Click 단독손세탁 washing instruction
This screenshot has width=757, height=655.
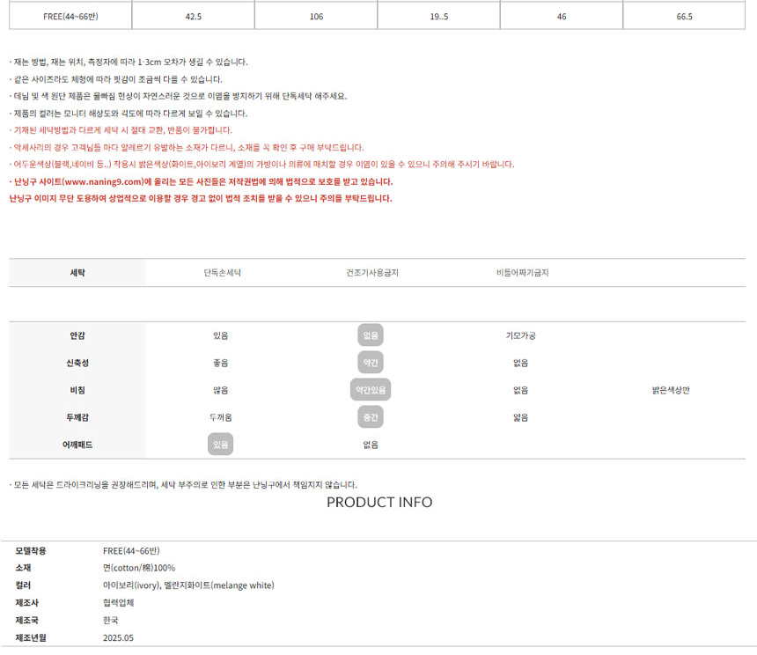coord(222,273)
